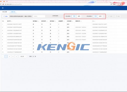Open the hamburger menu in blue header
Viewport: 127px width, 92px height.
coord(3,8)
